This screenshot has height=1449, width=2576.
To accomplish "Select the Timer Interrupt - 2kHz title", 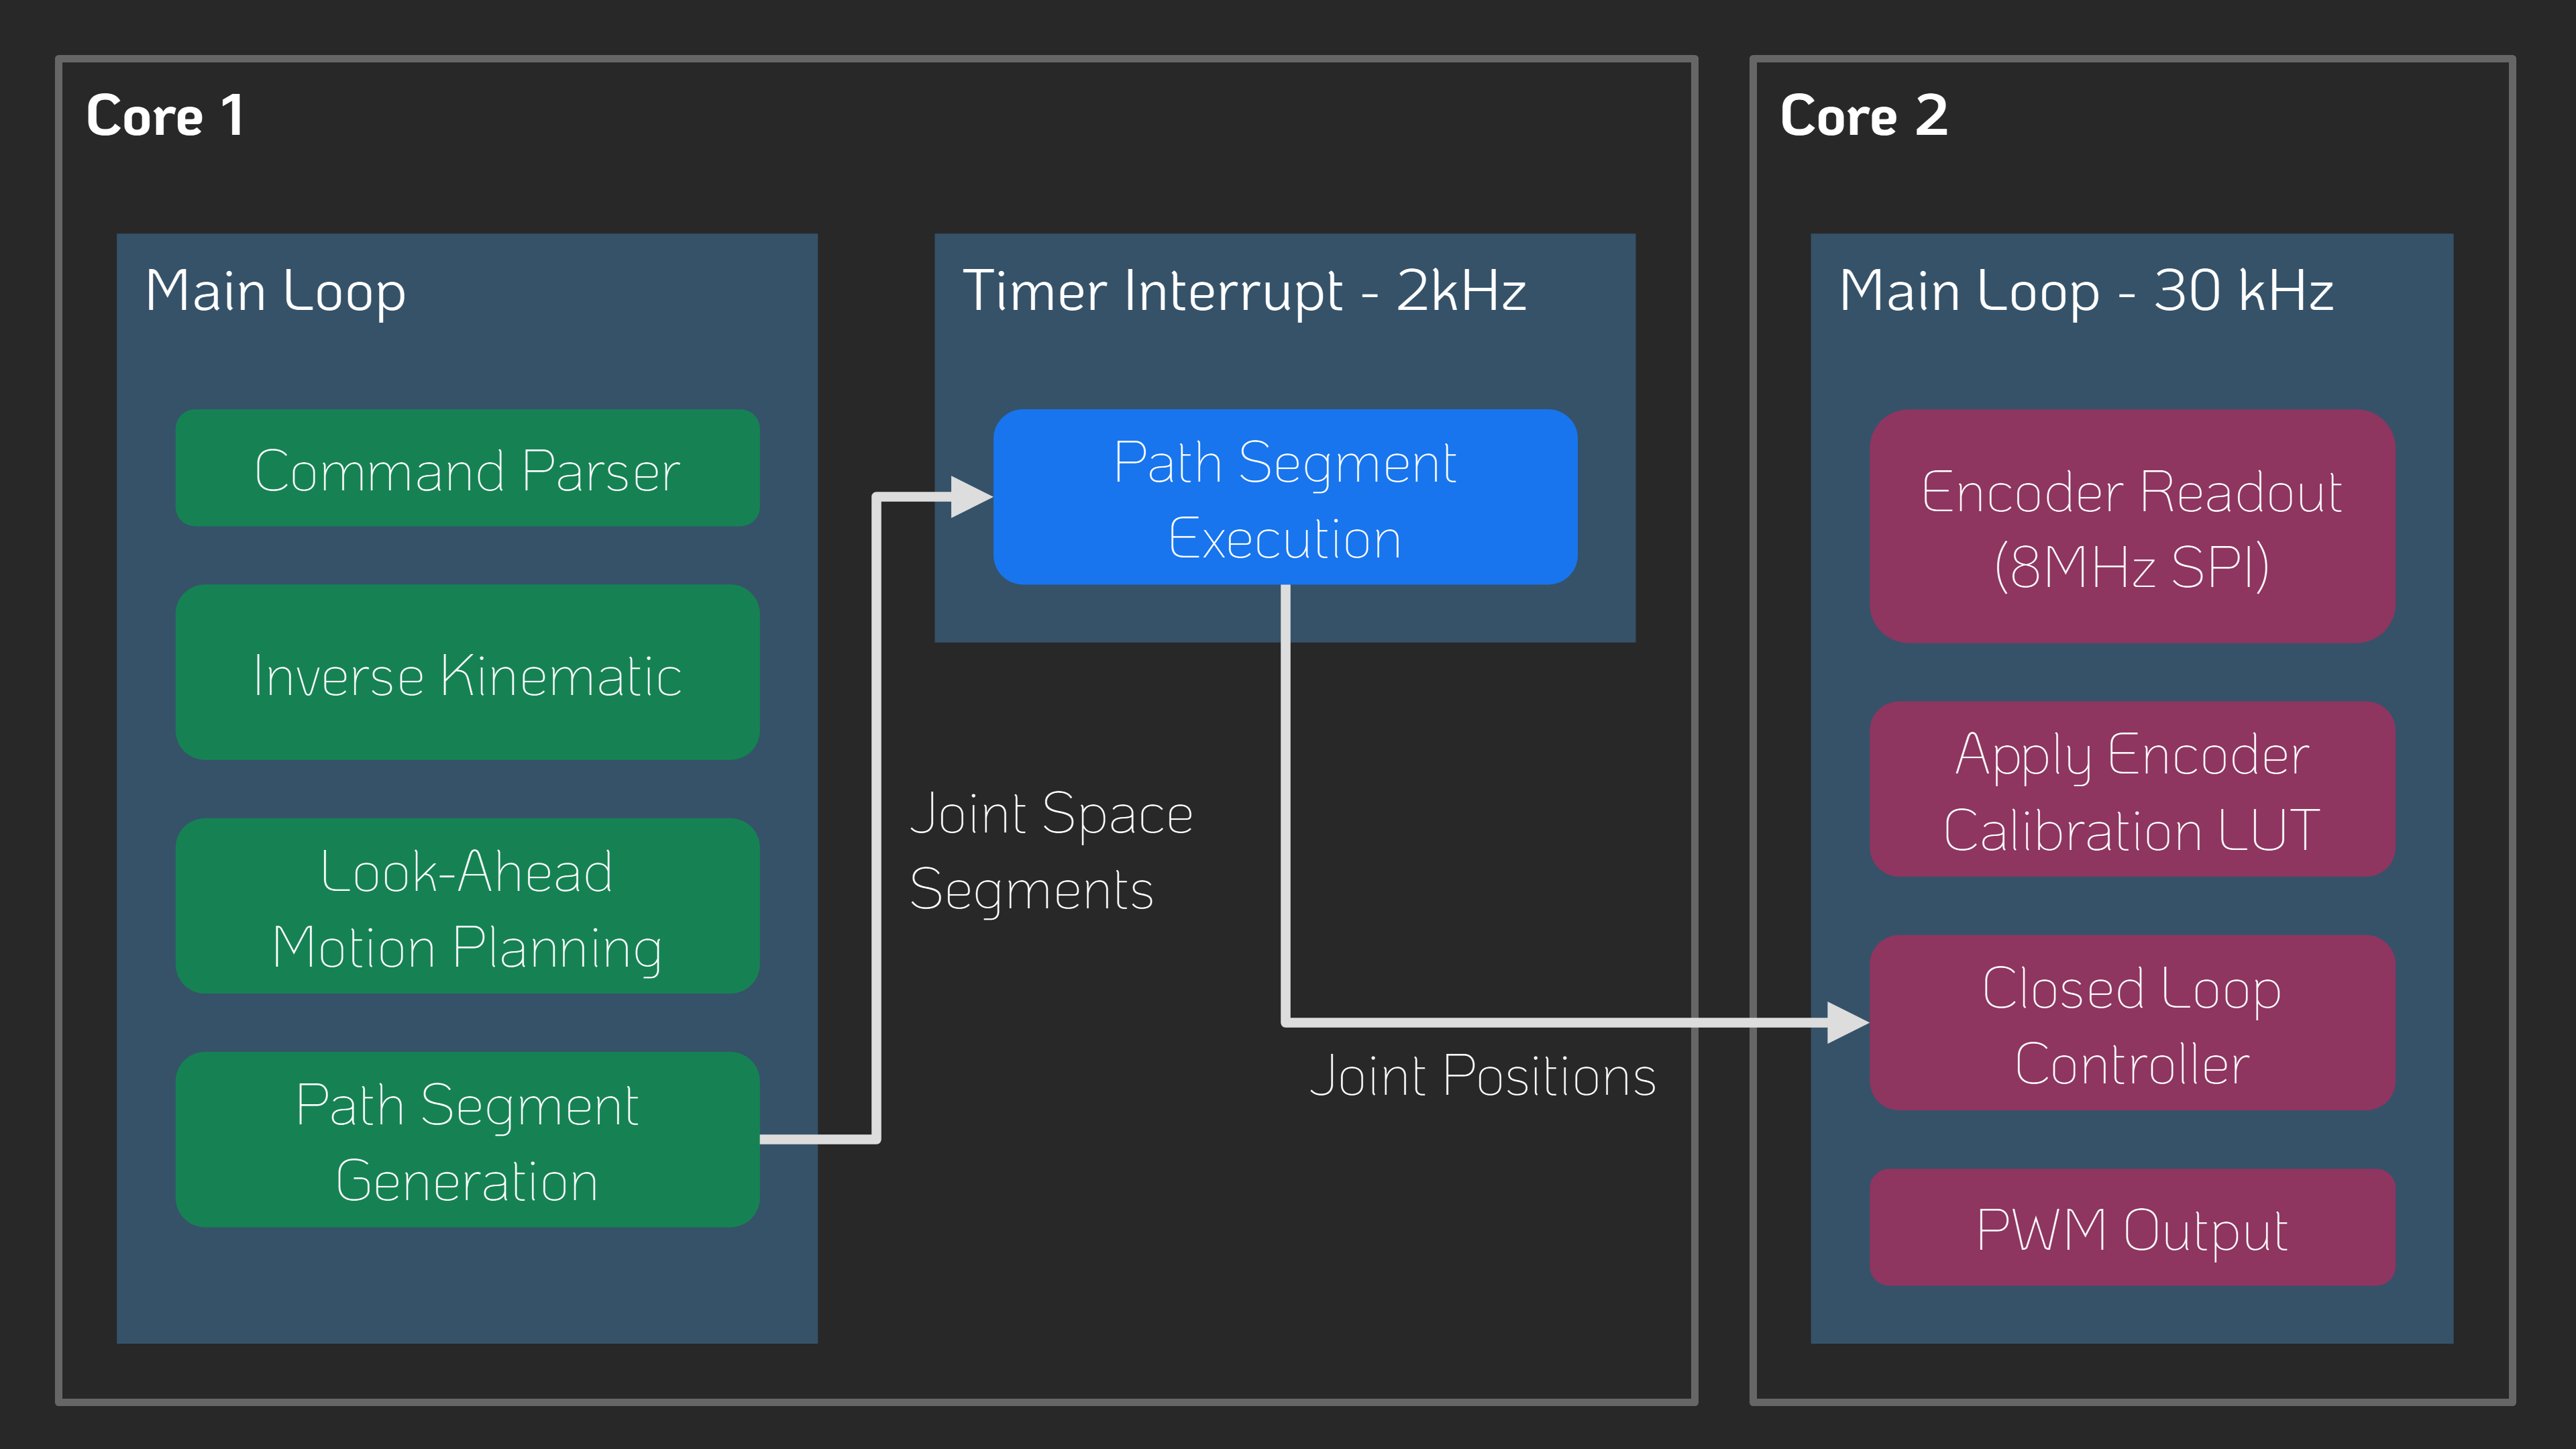I will click(1243, 291).
